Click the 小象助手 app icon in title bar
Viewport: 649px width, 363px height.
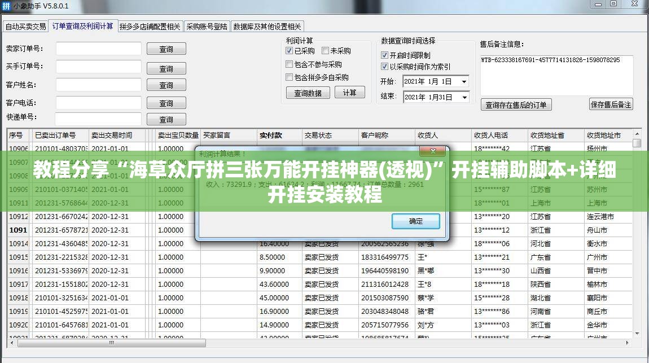(6, 6)
